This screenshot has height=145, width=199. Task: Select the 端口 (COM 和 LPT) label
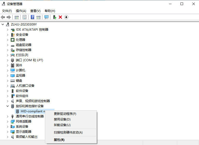(x=30, y=60)
